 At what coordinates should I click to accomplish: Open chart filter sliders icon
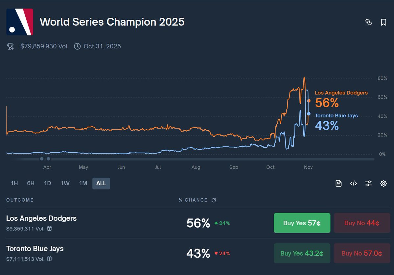coord(368,184)
